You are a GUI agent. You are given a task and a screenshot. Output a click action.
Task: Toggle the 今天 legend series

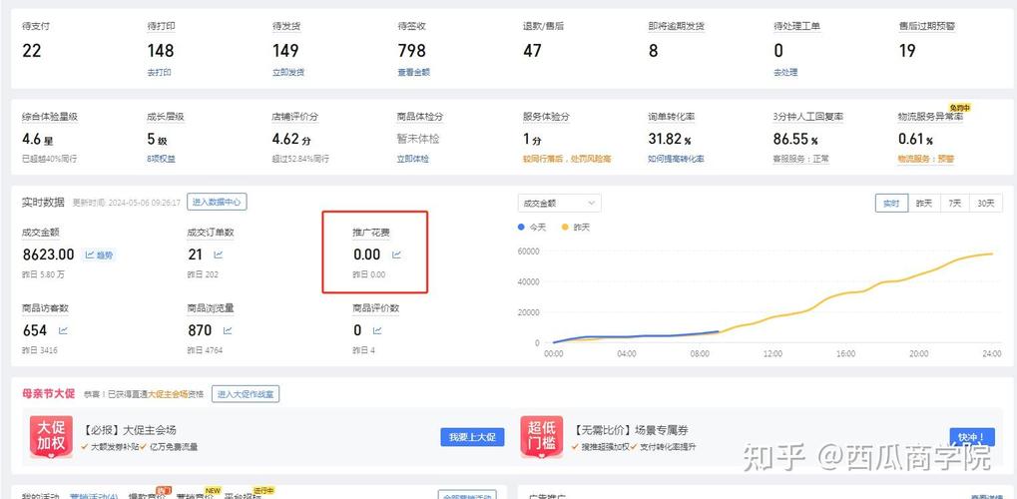[534, 228]
